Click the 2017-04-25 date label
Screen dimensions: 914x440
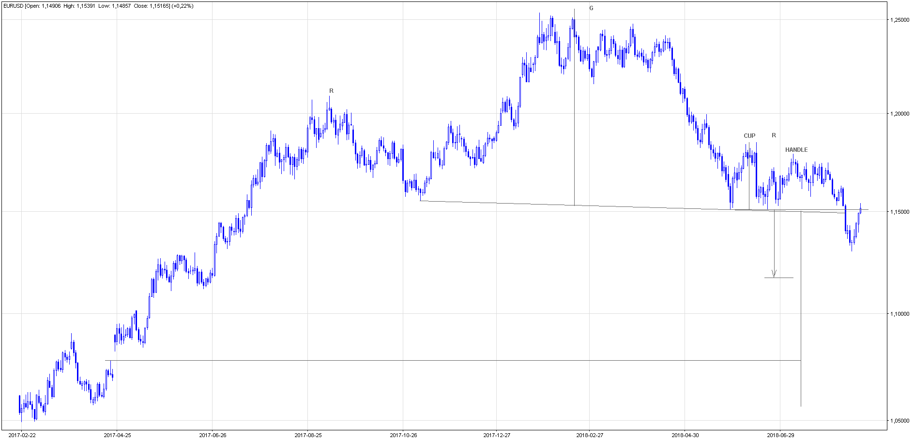(x=117, y=435)
